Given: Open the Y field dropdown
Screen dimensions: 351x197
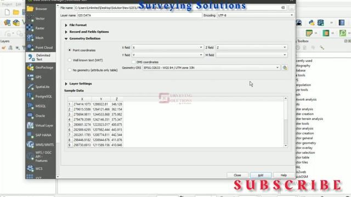Looking at the screenshot, I should pos(167,55).
